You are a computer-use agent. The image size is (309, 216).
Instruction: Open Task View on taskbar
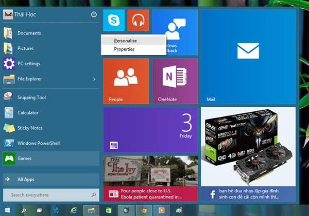tap(39, 210)
